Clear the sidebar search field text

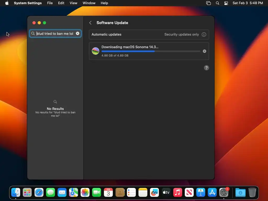pos(77,33)
